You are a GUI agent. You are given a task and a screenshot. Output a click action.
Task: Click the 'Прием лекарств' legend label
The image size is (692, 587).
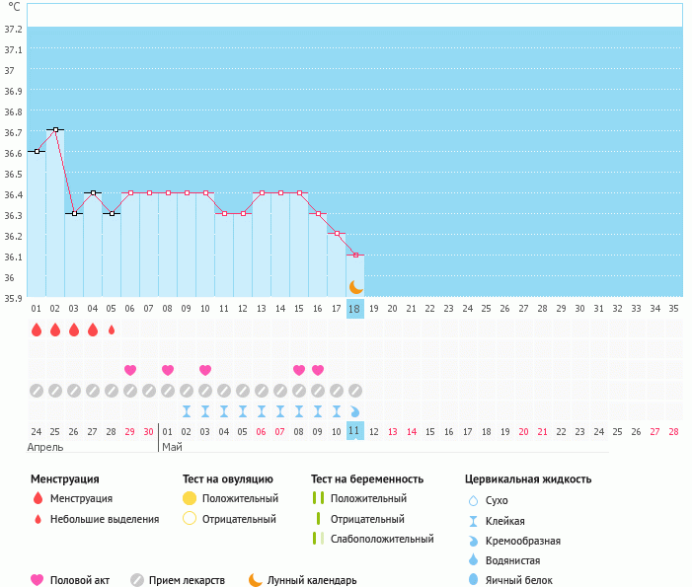187,580
